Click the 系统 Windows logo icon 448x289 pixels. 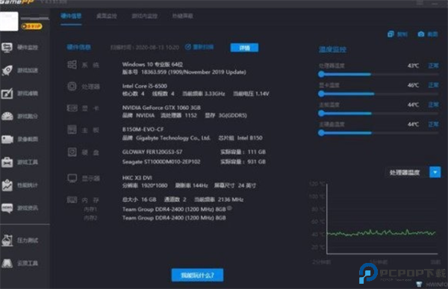pyautogui.click(x=72, y=65)
